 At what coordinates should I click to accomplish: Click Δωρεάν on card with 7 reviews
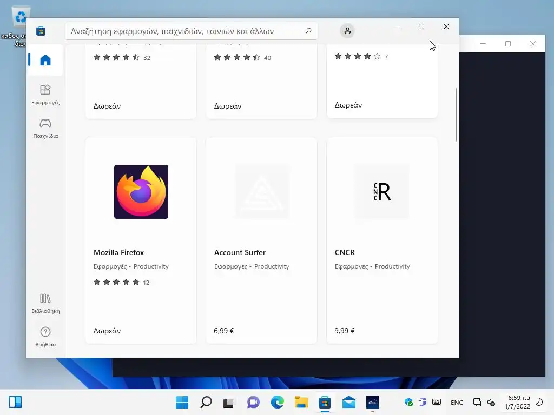(x=348, y=105)
